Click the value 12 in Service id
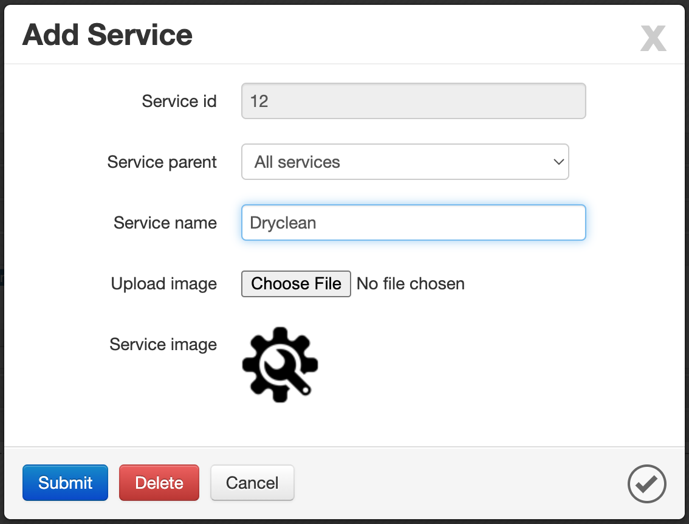 (259, 101)
